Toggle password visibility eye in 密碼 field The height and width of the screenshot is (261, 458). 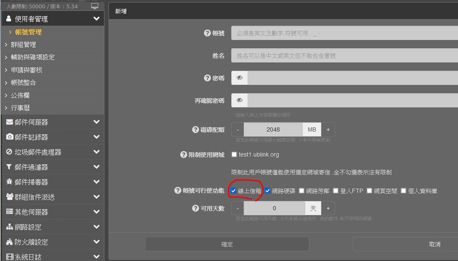tap(240, 78)
